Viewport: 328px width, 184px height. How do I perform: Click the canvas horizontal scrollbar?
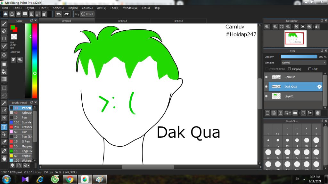coord(148,167)
